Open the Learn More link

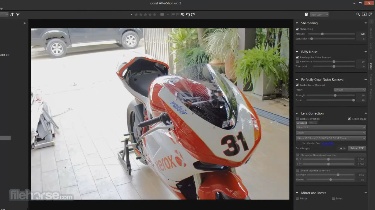pyautogui.click(x=327, y=143)
